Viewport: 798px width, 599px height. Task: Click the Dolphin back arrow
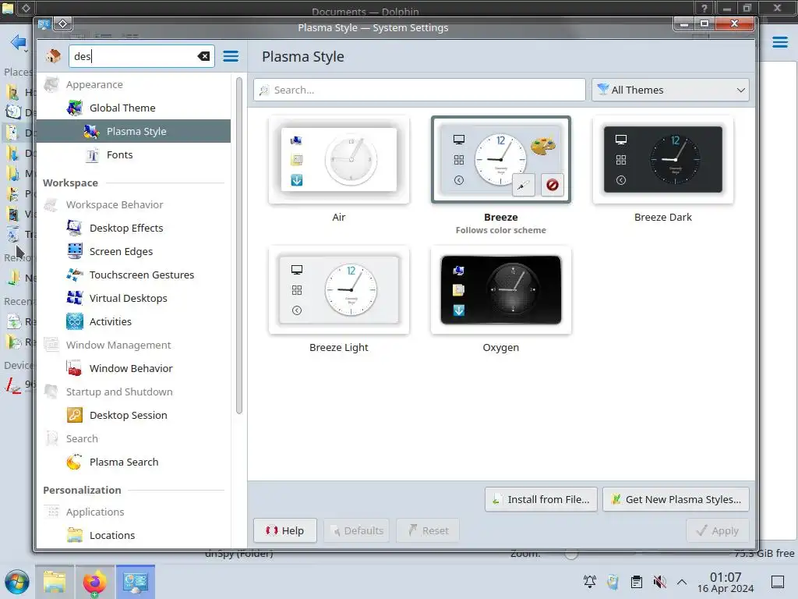(19, 42)
